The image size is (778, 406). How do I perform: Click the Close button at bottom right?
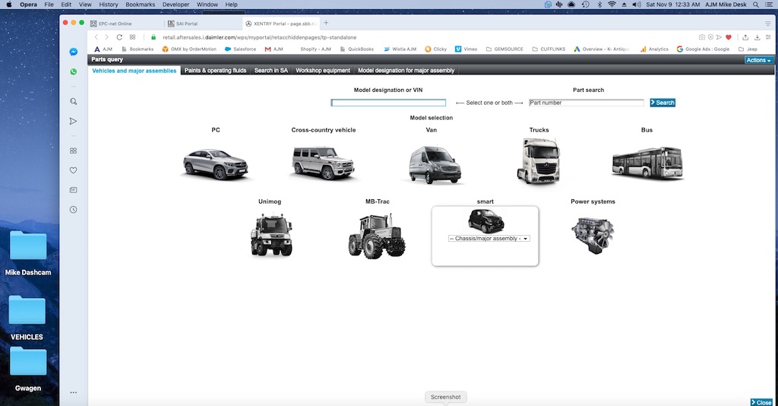click(762, 402)
